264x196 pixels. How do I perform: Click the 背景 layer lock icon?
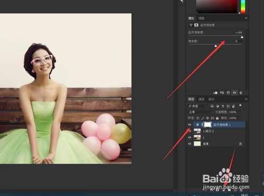(240, 144)
